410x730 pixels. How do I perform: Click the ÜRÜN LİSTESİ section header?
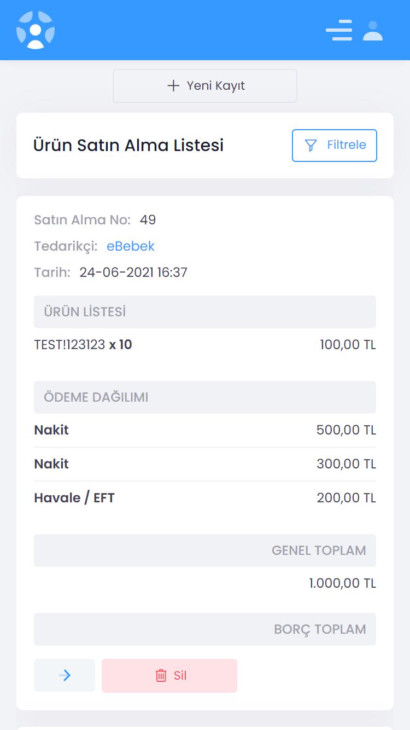[x=205, y=312]
